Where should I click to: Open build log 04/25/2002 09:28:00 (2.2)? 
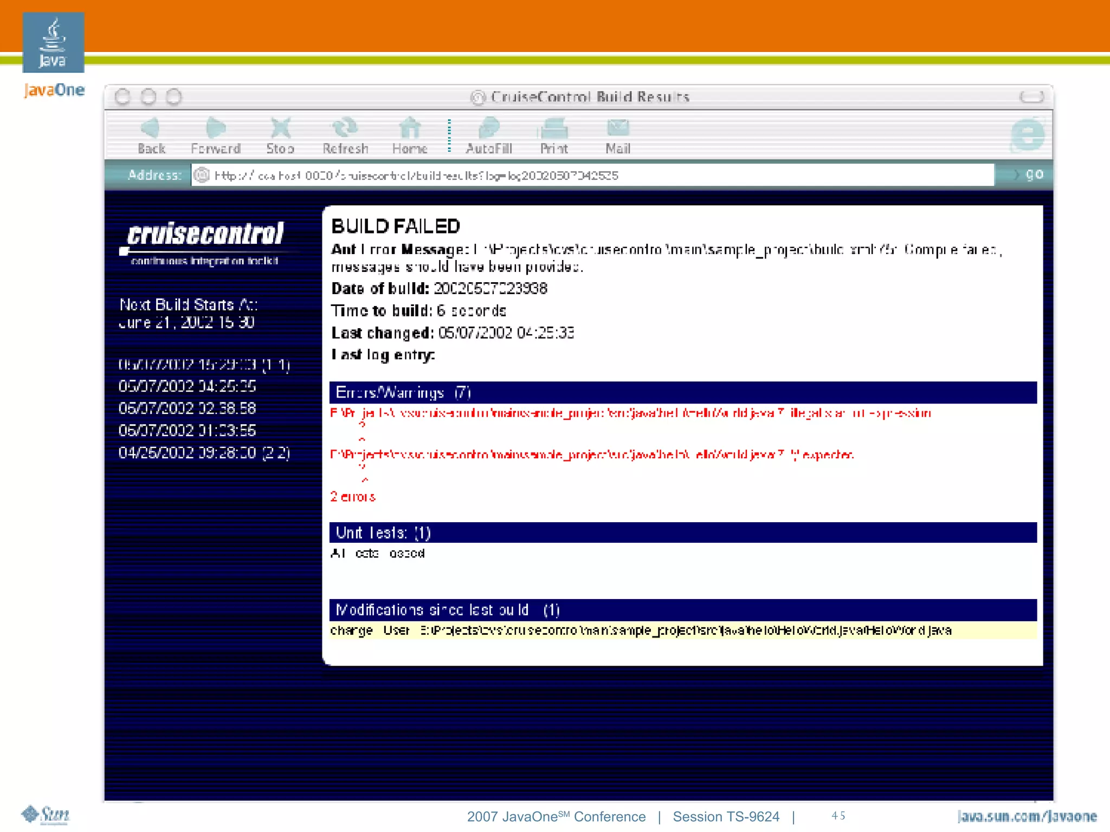click(x=204, y=453)
